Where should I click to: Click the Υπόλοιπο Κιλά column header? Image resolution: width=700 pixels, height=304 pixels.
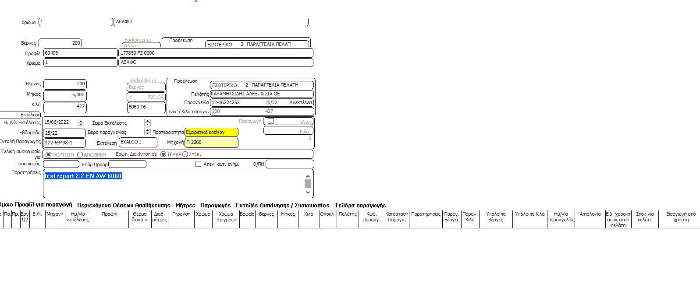click(529, 214)
